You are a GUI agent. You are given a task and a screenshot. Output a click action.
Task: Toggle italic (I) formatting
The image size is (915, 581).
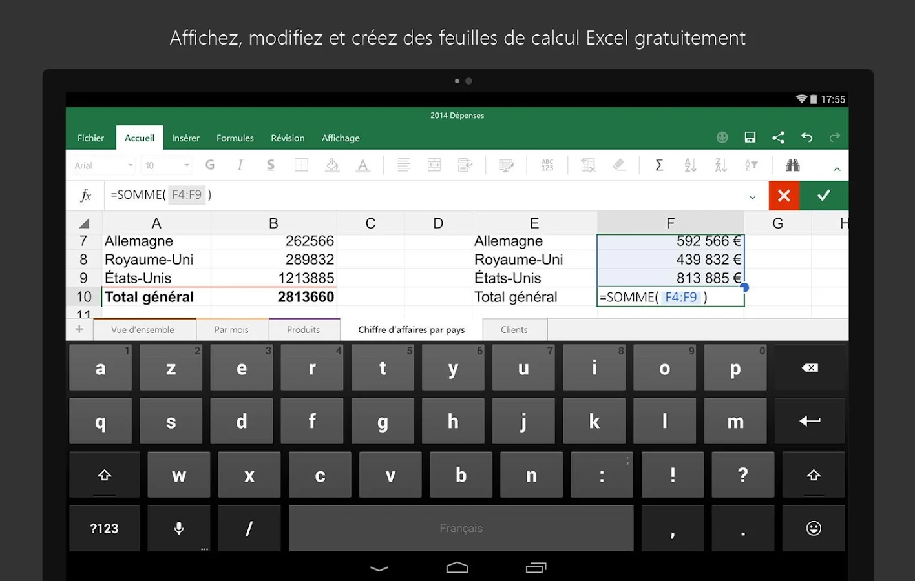pyautogui.click(x=240, y=165)
